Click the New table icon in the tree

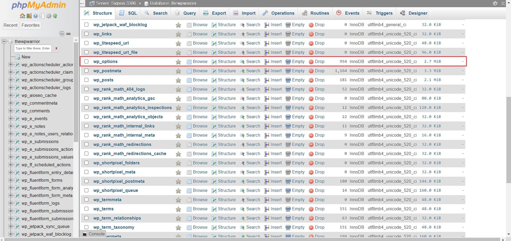click(18, 57)
